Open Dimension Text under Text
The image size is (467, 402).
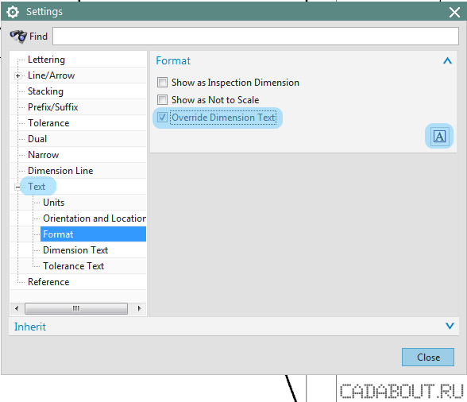point(75,250)
